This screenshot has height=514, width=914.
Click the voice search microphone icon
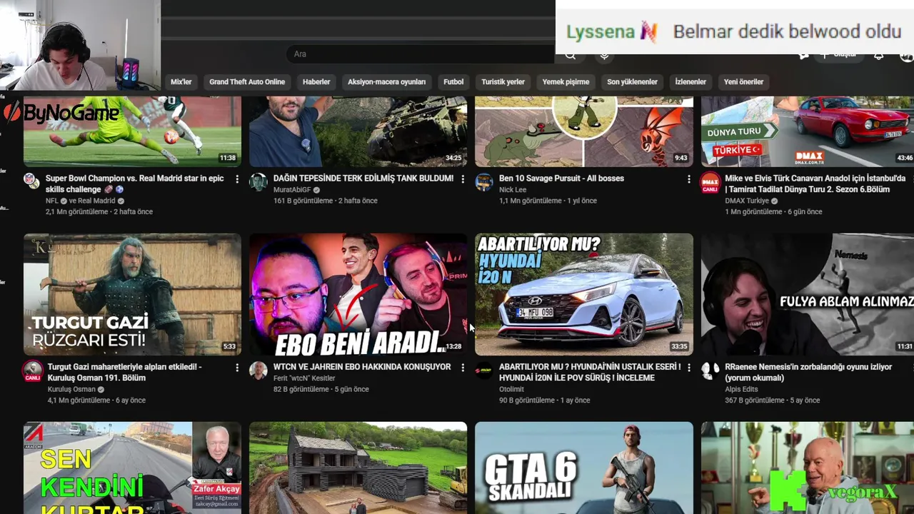[x=604, y=55]
